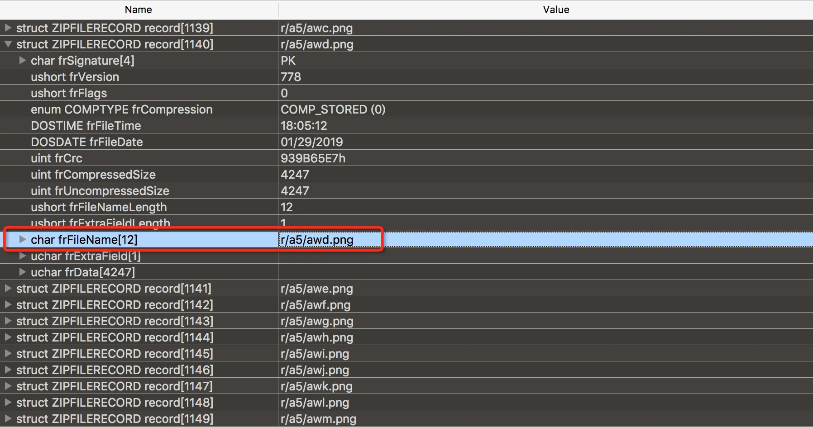Expand the record[1145] struct row
The width and height of the screenshot is (813, 427).
pyautogui.click(x=8, y=353)
